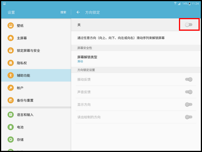
Task: Tap the 滑动 unlock type value
Action: coord(80,61)
